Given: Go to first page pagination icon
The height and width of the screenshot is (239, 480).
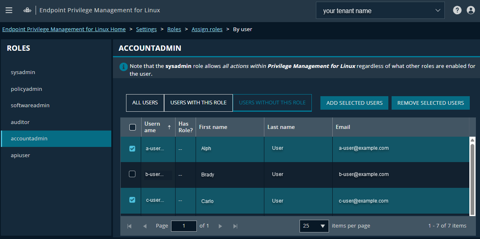Looking at the screenshot, I should tap(129, 226).
